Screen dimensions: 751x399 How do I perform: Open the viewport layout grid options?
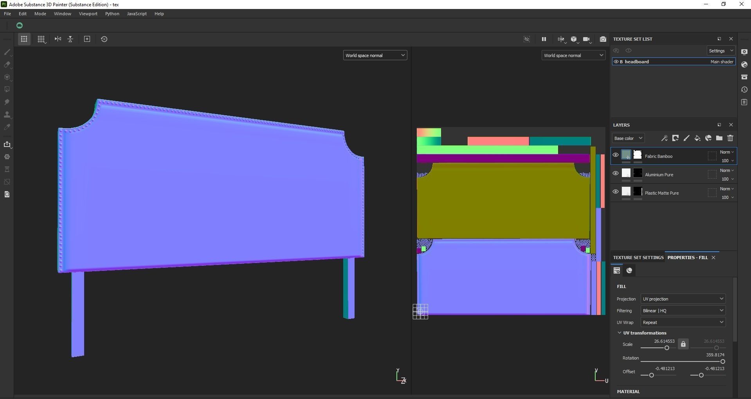(41, 39)
